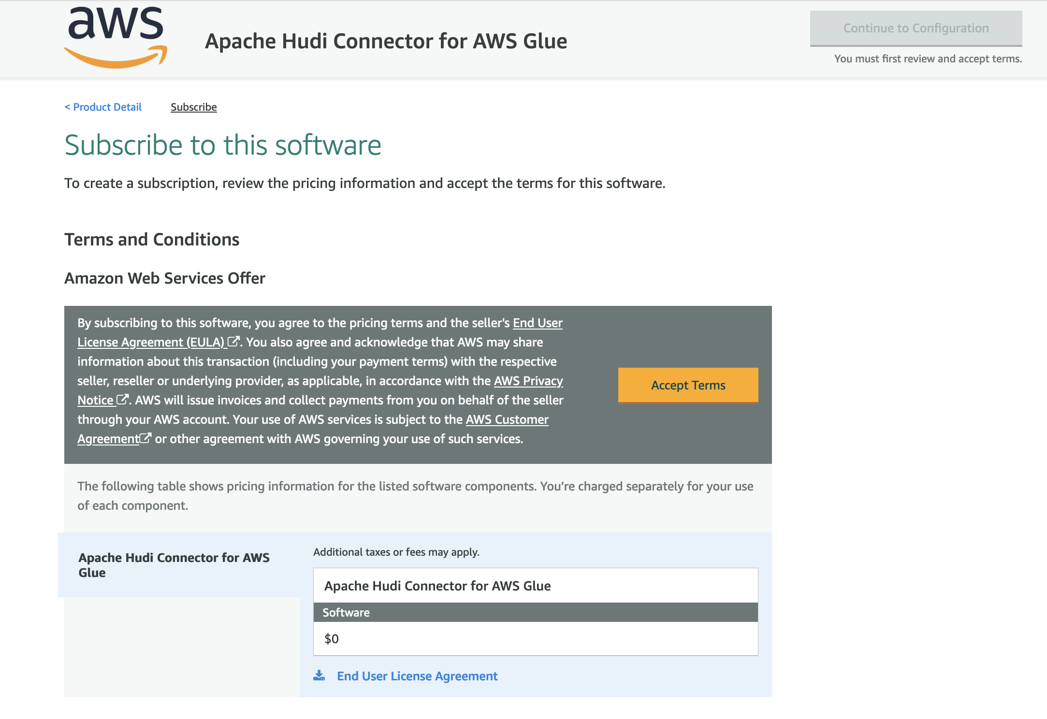Download the End User License Agreement
This screenshot has width=1047, height=719.
click(x=417, y=676)
